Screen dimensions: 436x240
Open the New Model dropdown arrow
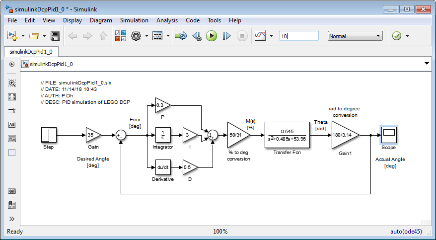tap(23, 36)
